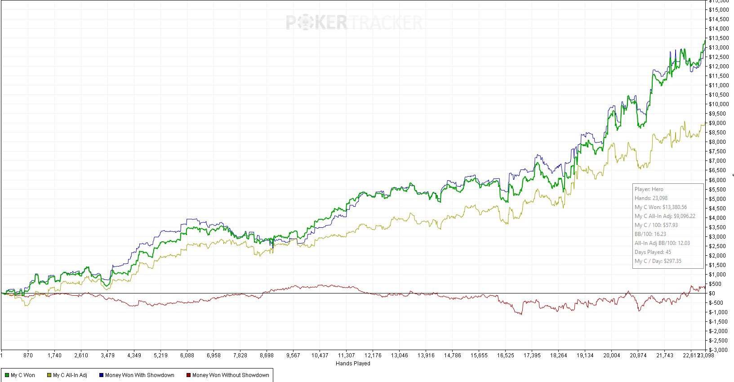Screen dimensions: 734x382
Task: Click the My C Won: $13,380.56 stat
Action: coord(660,207)
